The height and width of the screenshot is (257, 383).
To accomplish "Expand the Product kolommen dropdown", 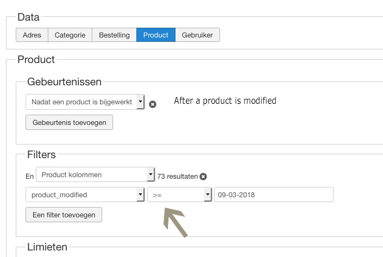I will [x=96, y=175].
